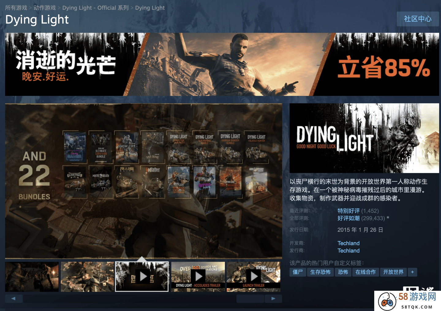This screenshot has width=441, height=311.
Task: Open the 动作游戏 breadcrumb link
Action: coord(45,8)
